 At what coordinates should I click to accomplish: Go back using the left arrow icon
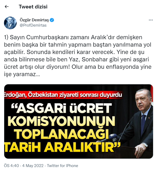[7, 7]
